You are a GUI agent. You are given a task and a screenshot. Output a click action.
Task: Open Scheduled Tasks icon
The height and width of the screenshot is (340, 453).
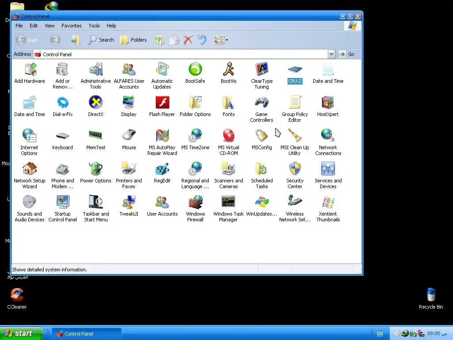coord(262,175)
